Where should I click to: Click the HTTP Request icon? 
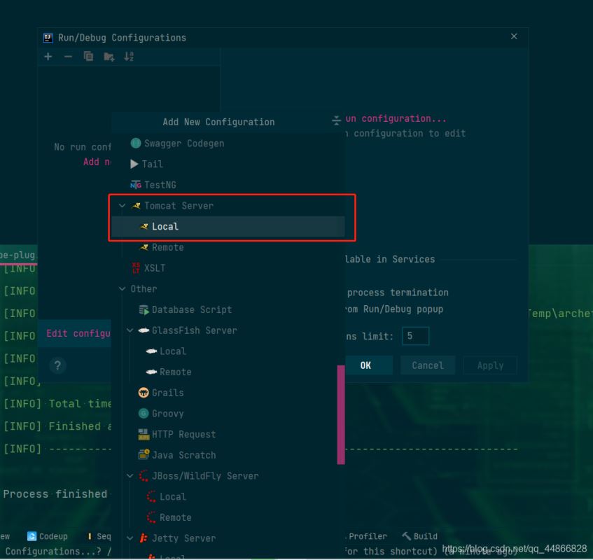click(x=144, y=435)
